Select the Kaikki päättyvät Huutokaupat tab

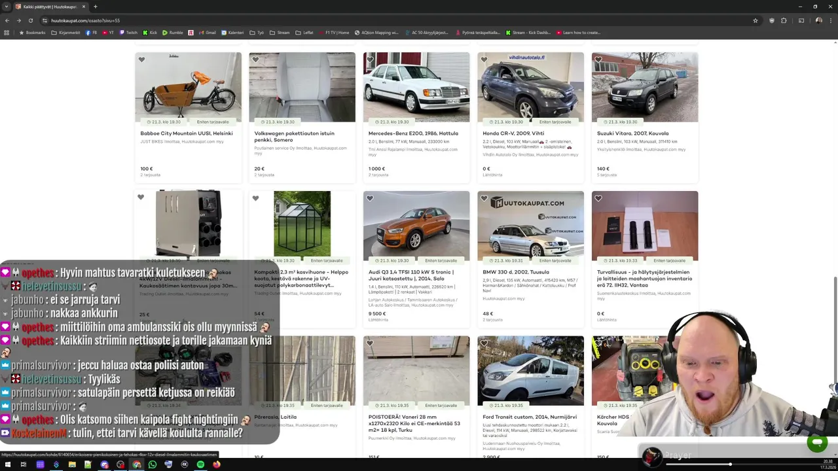click(x=51, y=7)
